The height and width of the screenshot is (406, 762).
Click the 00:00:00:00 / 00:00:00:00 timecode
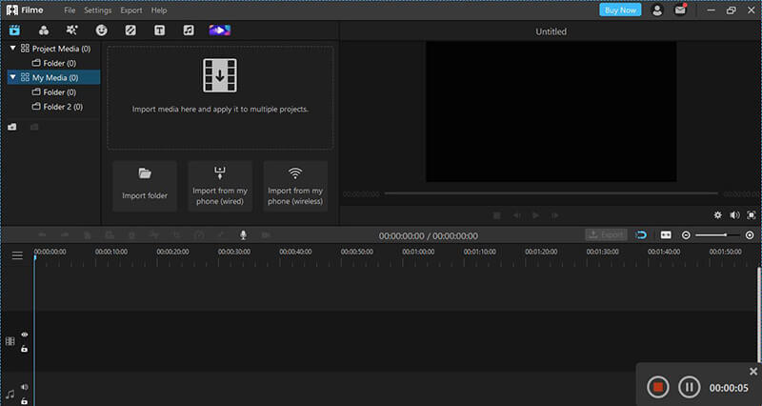428,235
